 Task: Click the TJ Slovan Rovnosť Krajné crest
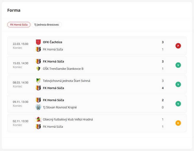click(x=38, y=107)
